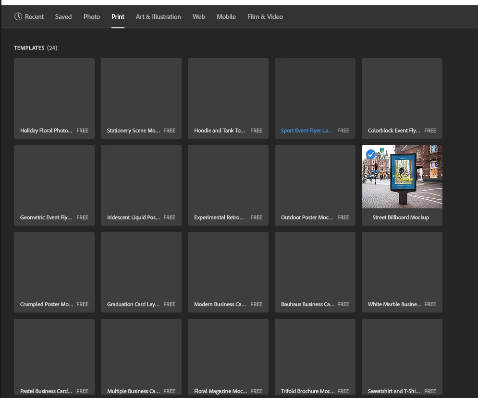Viewport: 478px width, 398px height.
Task: Open the Outdoor Poster Moc... template card
Action: click(315, 185)
